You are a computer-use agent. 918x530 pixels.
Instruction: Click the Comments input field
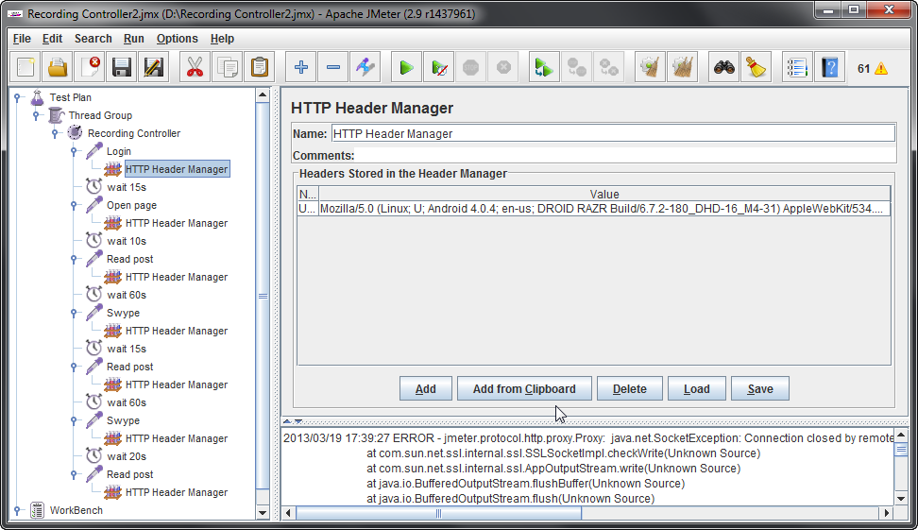626,156
